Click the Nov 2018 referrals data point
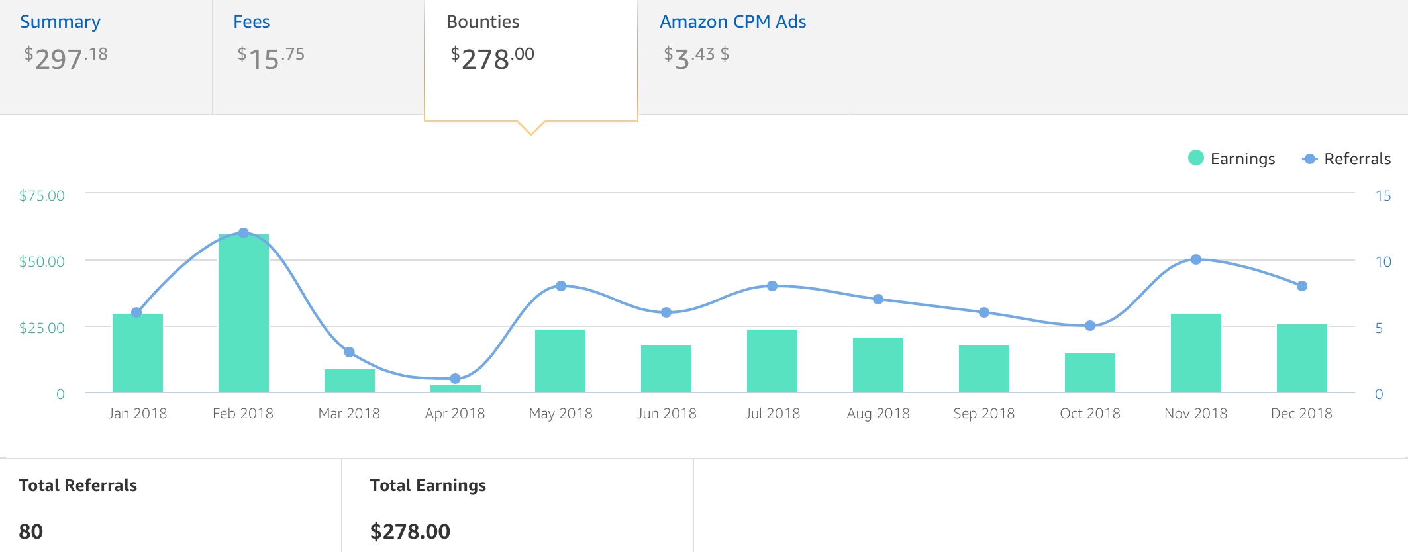 point(1196,259)
